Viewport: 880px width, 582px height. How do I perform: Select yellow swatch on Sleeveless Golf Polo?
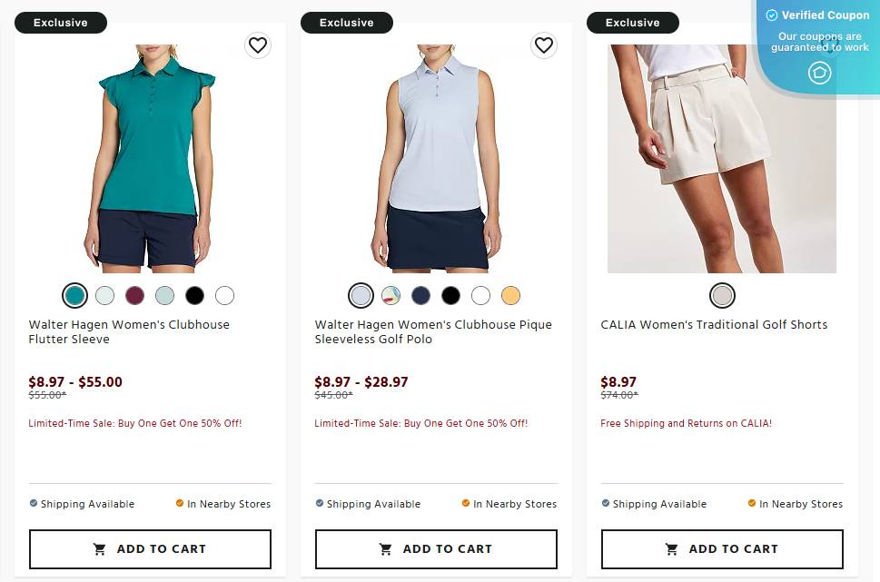(510, 295)
